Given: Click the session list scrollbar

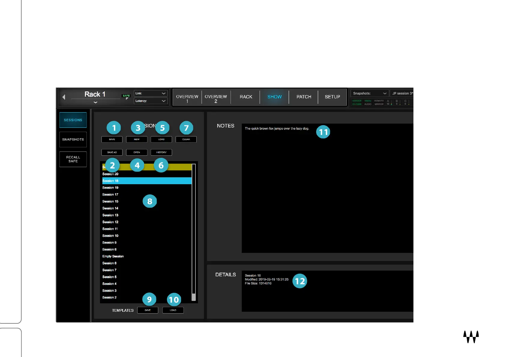Looking at the screenshot, I should coord(194,232).
